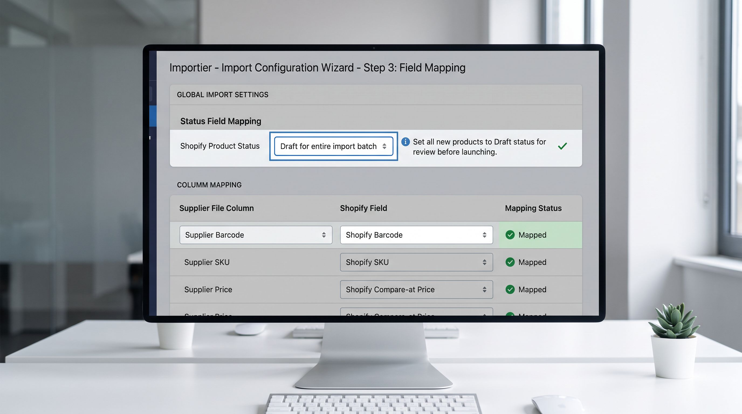Viewport: 742px width, 414px height.
Task: Click the Mapped check icon in Supplier SKU row
Action: [510, 262]
